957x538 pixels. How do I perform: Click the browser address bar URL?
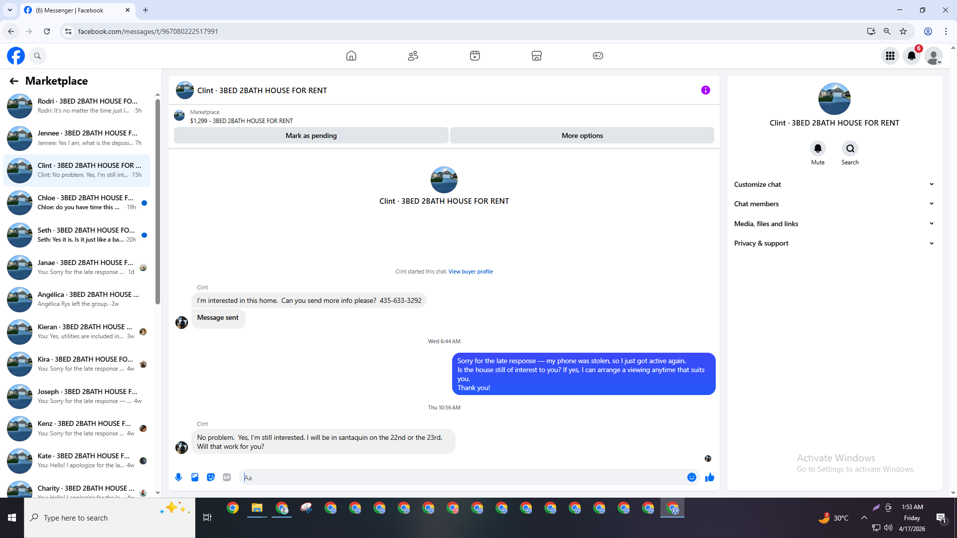point(148,31)
